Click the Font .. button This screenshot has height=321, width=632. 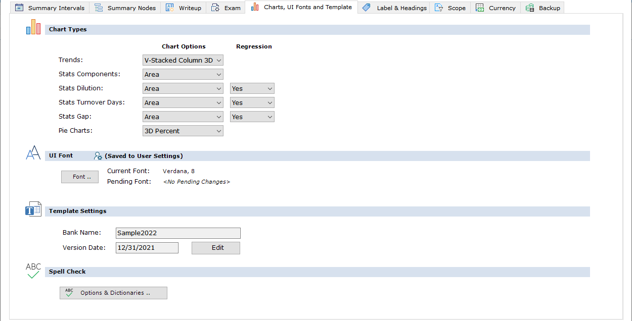click(x=80, y=177)
